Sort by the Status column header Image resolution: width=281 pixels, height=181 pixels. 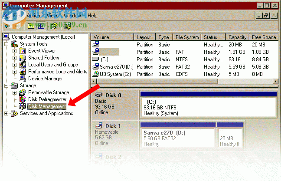tap(213, 37)
